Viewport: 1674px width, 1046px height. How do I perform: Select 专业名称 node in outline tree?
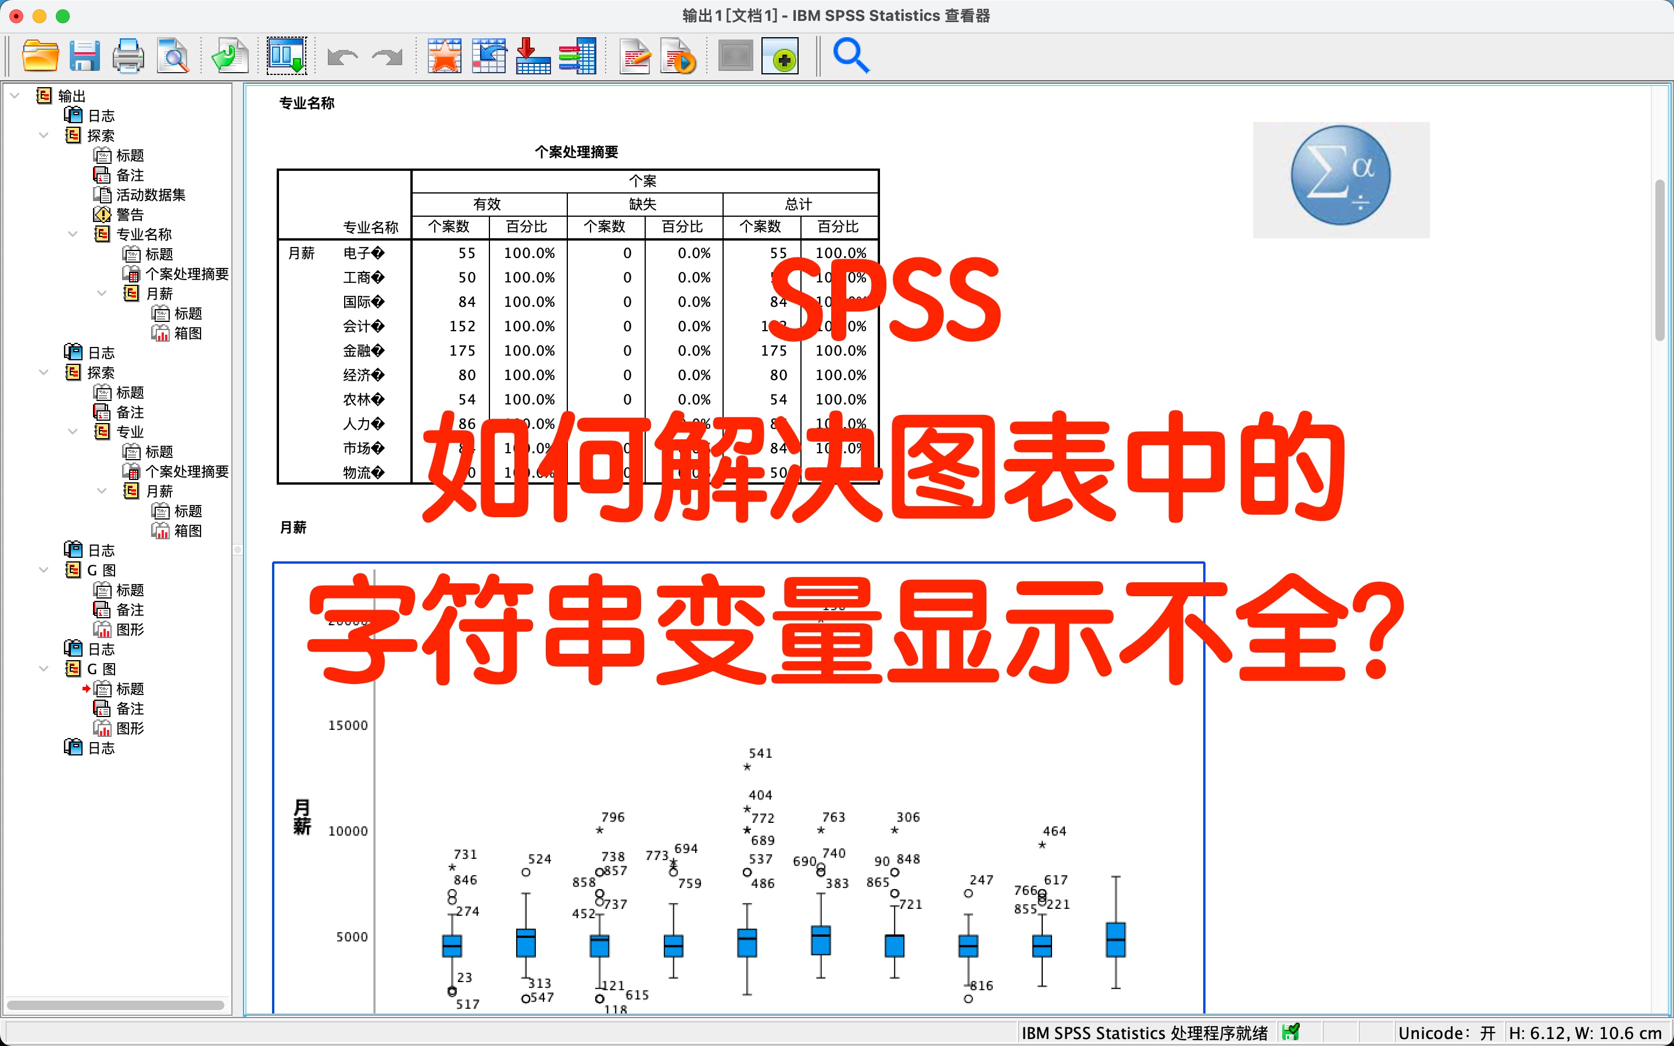(x=143, y=235)
